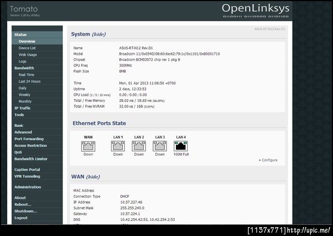333x236 pixels.
Task: Open the About page
Action: coord(20,198)
